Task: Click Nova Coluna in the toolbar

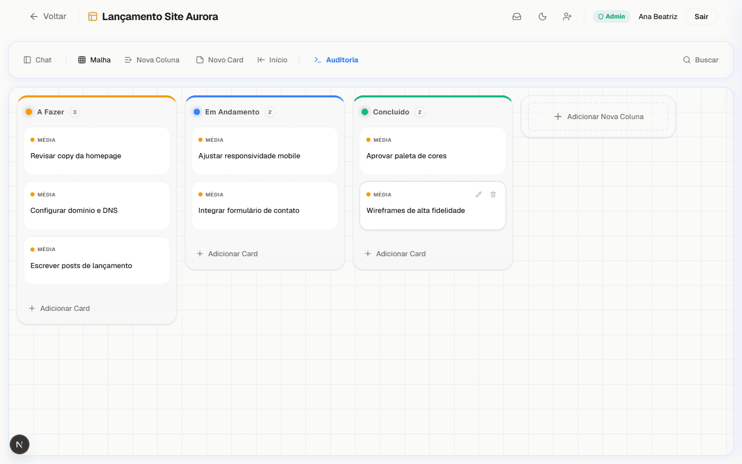Action: 152,60
